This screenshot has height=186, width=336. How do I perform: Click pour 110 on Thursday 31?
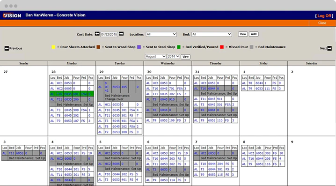220,120
